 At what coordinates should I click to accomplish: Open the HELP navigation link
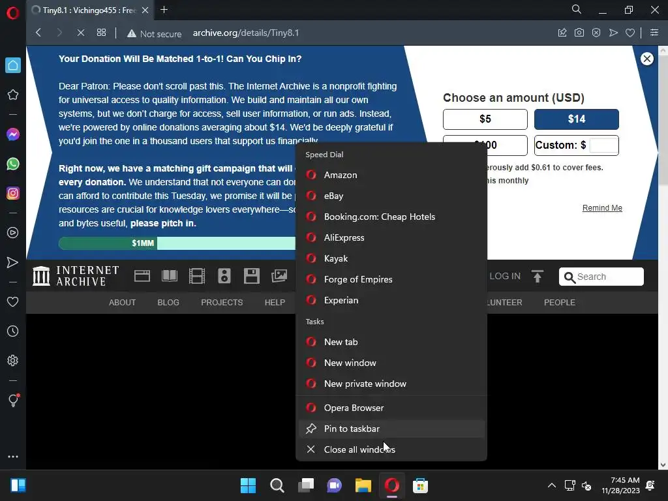point(275,303)
